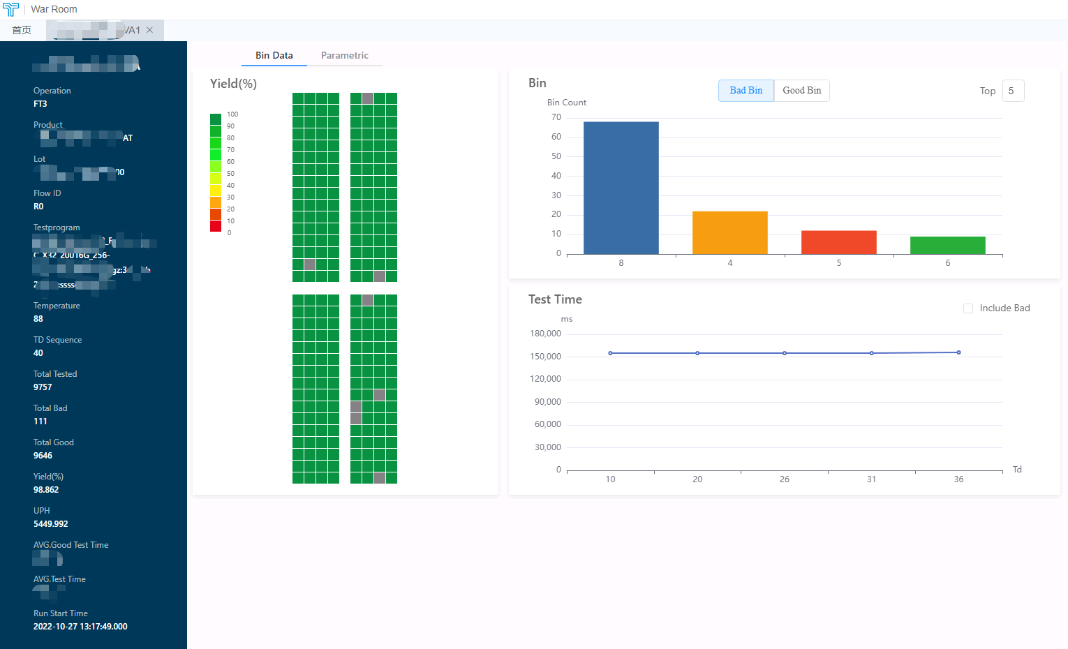Select the Test Time point at Td 10
1068x649 pixels.
coord(610,353)
